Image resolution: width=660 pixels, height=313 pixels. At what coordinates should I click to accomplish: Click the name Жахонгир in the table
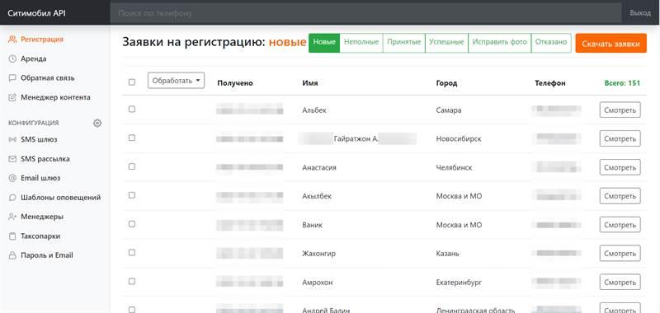coord(318,254)
